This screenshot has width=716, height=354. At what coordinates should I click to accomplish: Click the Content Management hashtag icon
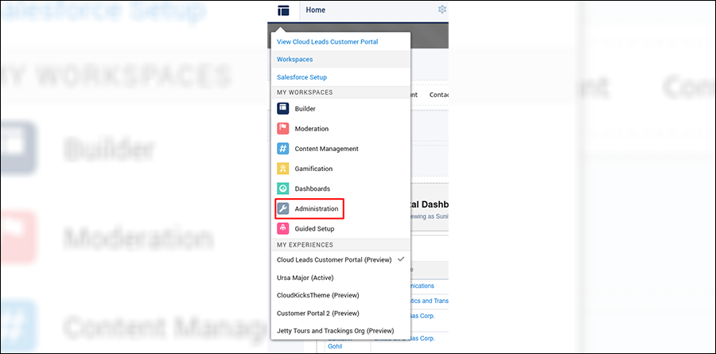(x=282, y=149)
